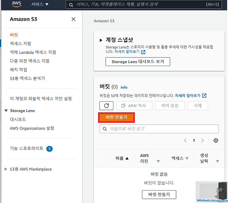The width and height of the screenshot is (228, 203).
Task: Open AWS Organizations 설정
Action: pyautogui.click(x=32, y=128)
